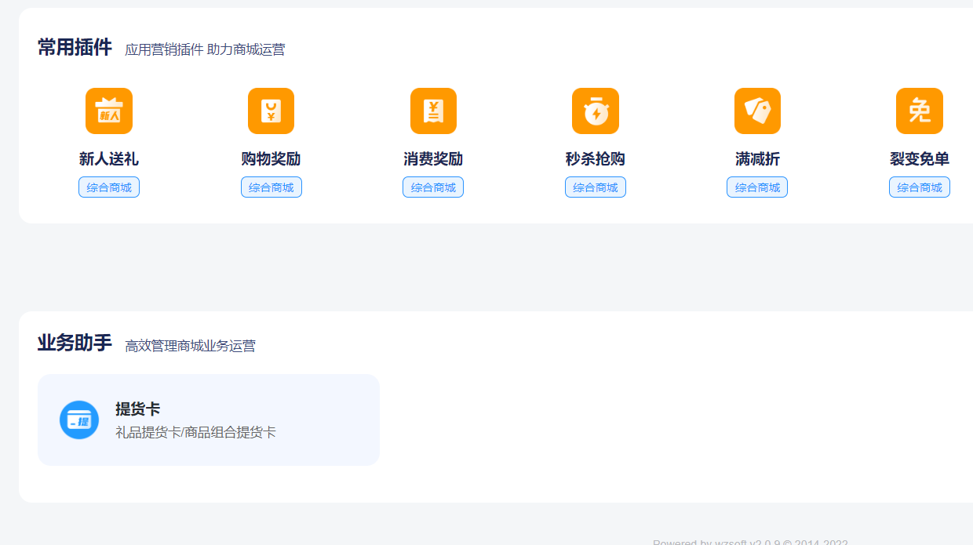Click the 礼品提货卡/商品组合提货卡 description
973x545 pixels.
pyautogui.click(x=195, y=432)
